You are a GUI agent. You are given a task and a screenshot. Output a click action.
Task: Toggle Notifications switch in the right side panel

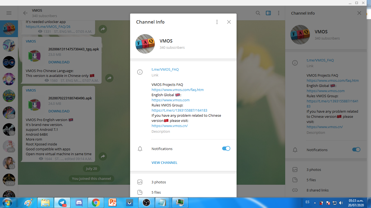[356, 149]
